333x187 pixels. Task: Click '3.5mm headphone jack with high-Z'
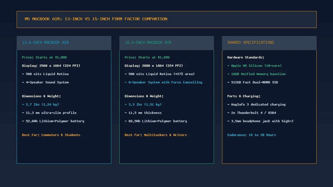260,121
